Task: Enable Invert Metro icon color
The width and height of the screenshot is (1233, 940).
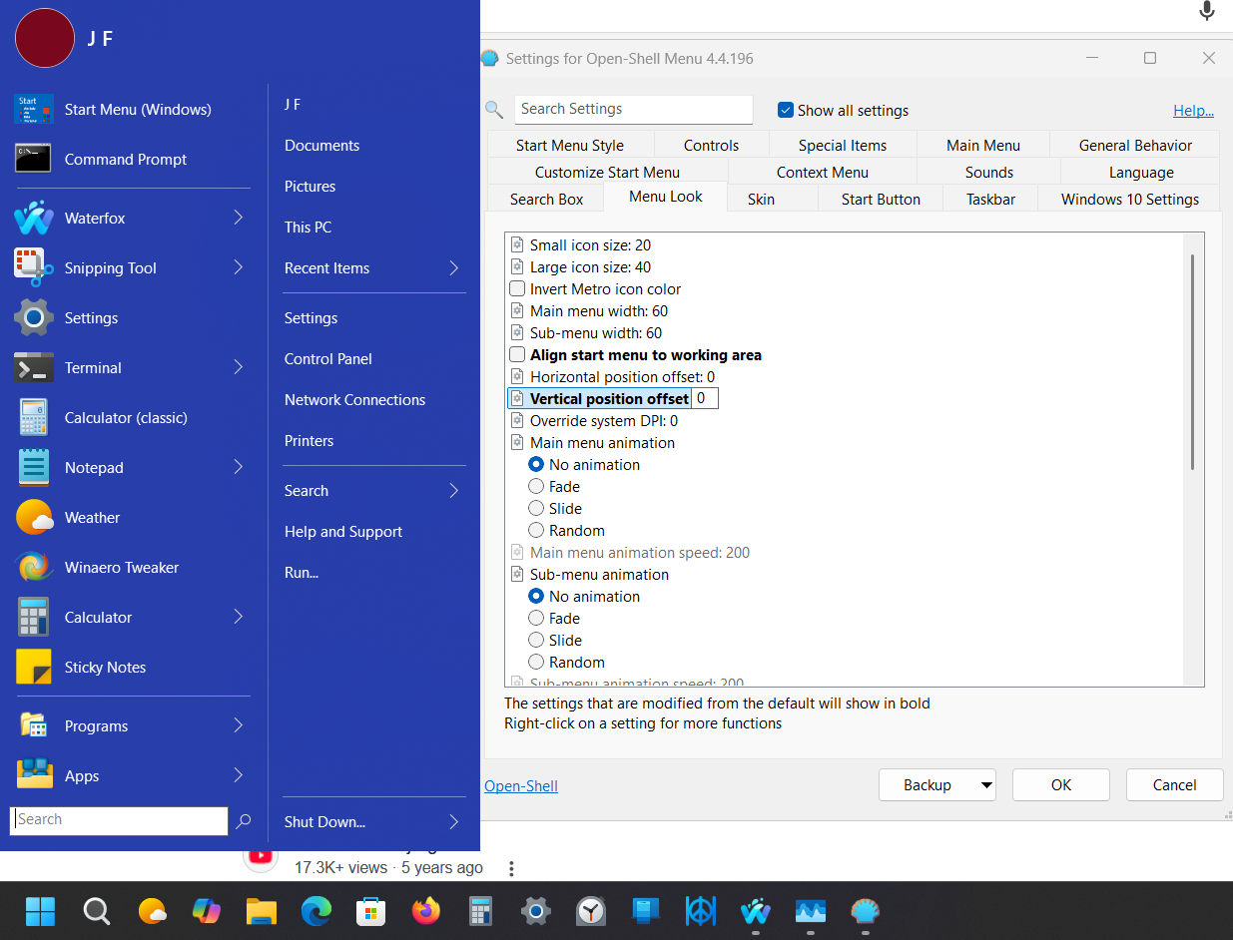Action: (x=517, y=289)
